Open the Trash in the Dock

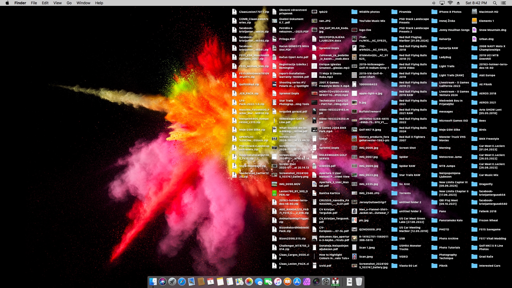coord(359,282)
